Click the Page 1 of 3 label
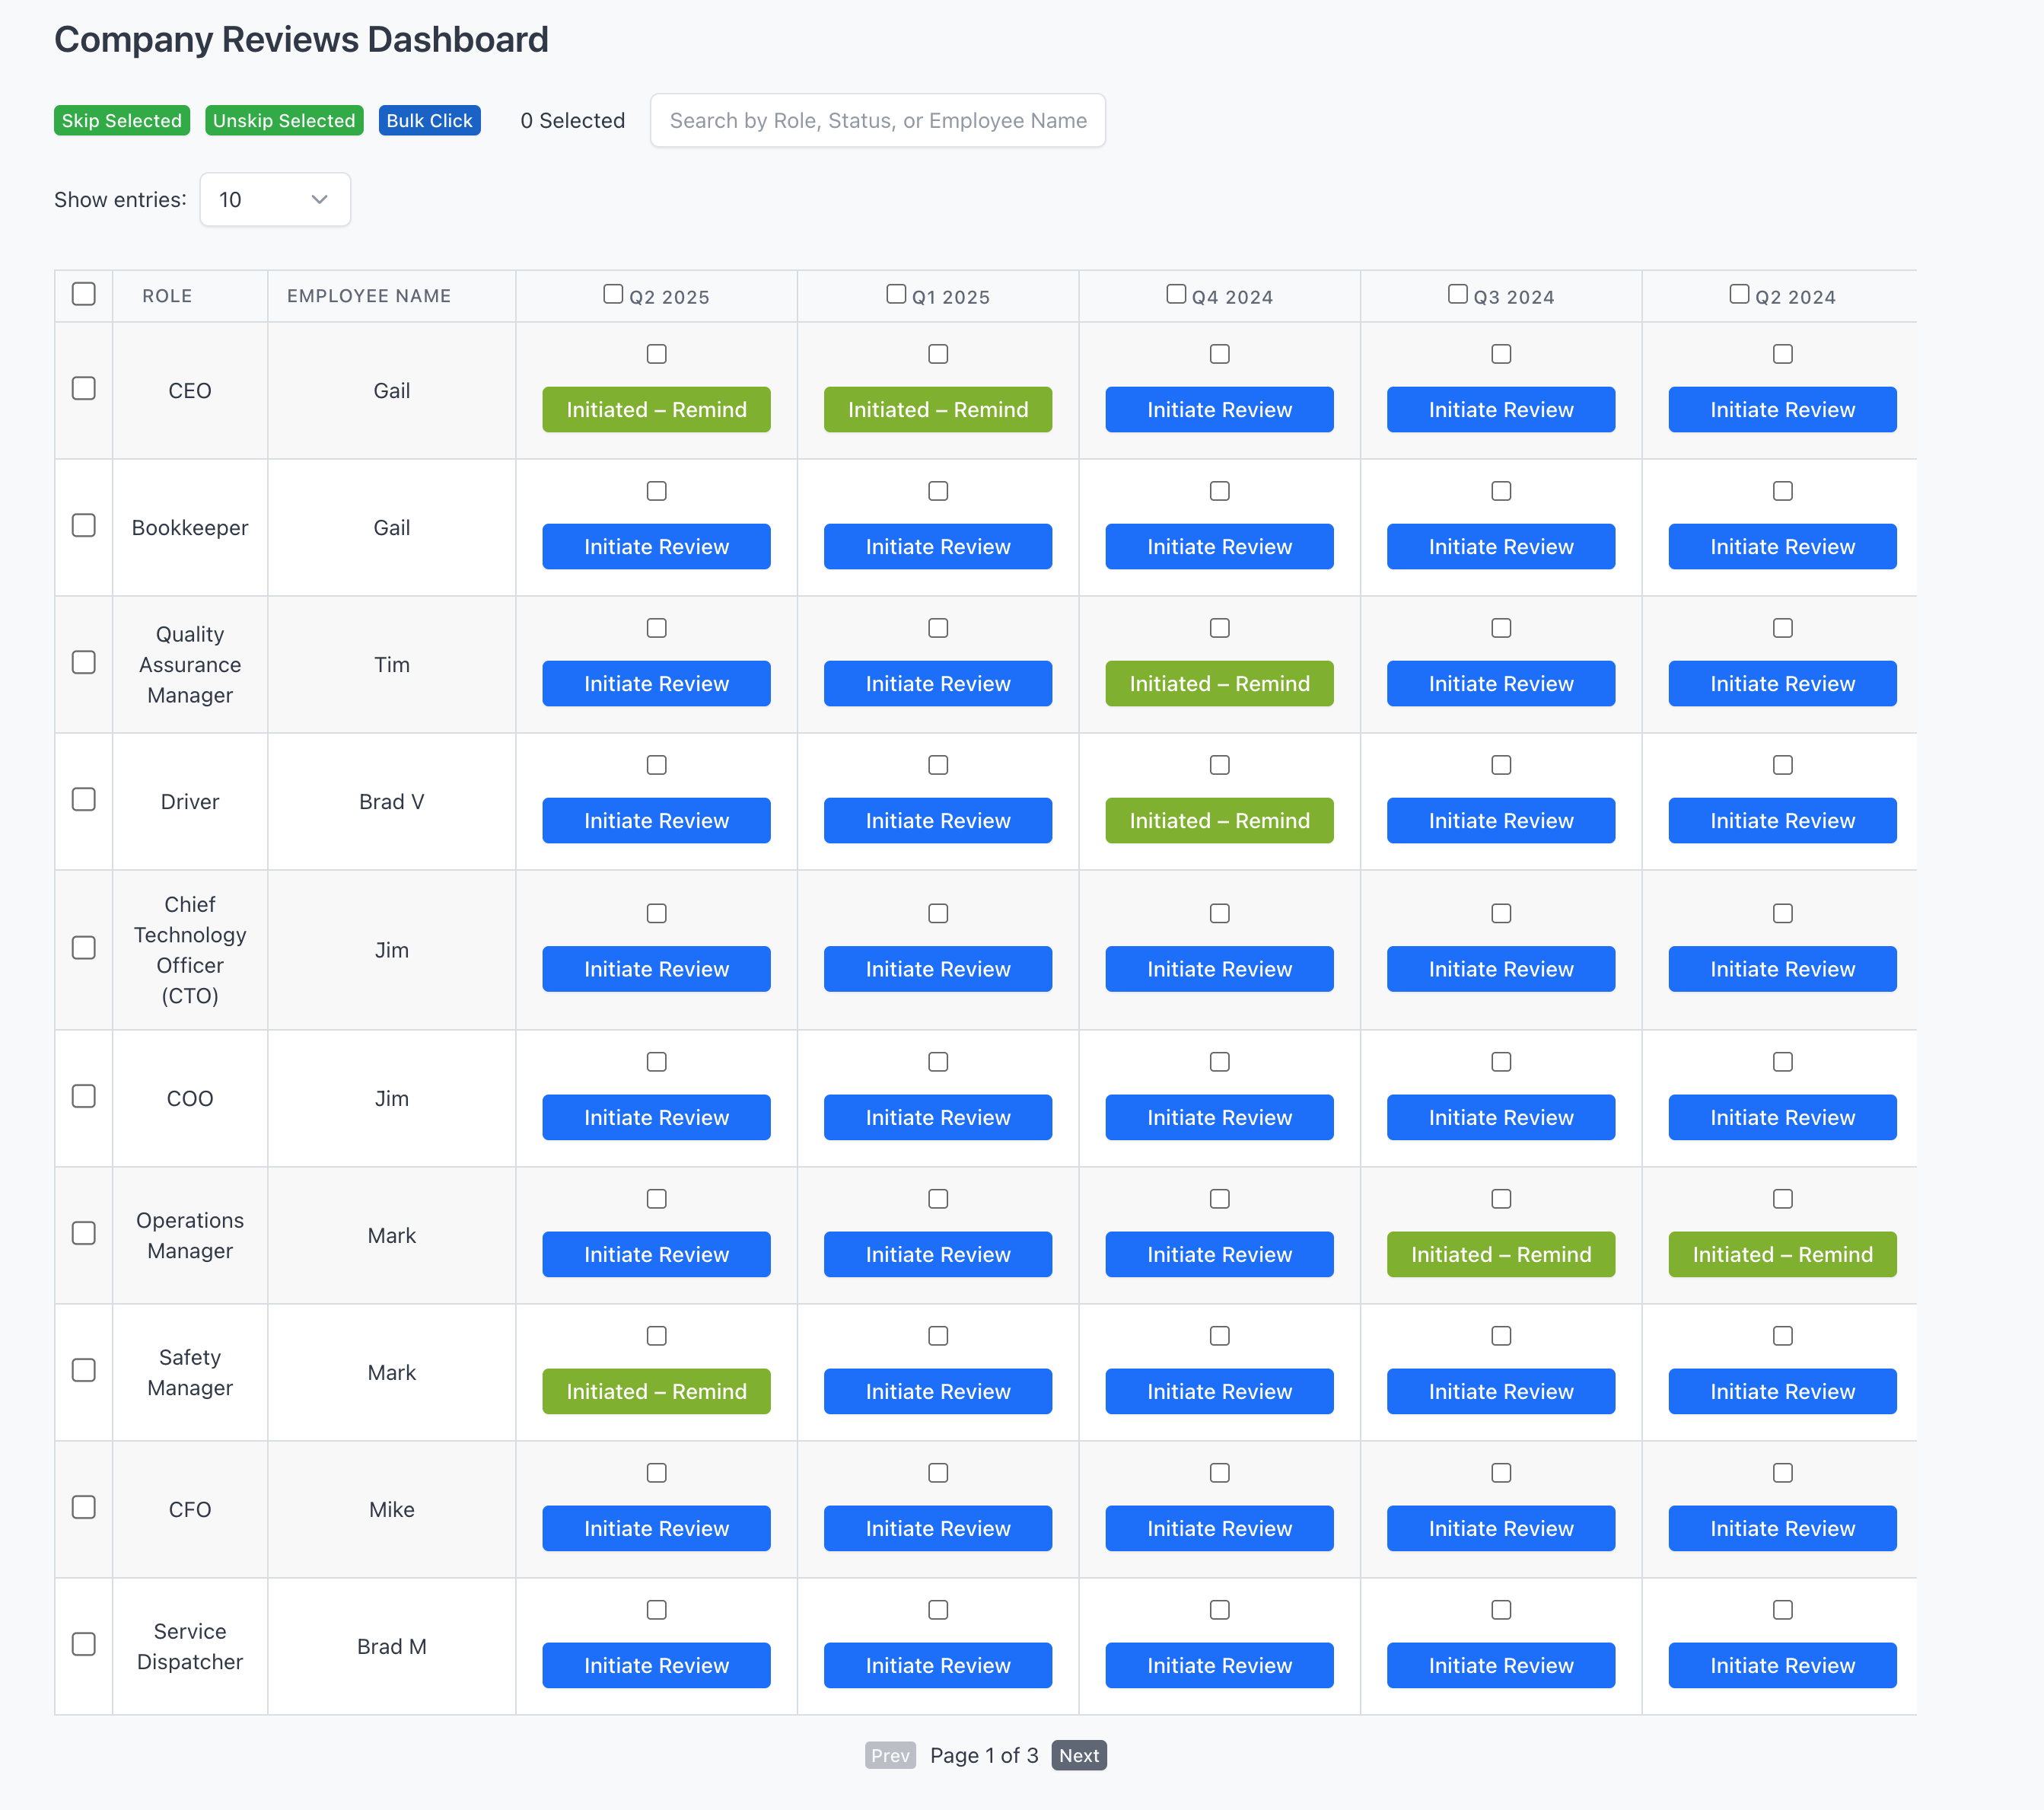The width and height of the screenshot is (2044, 1810). click(x=984, y=1755)
